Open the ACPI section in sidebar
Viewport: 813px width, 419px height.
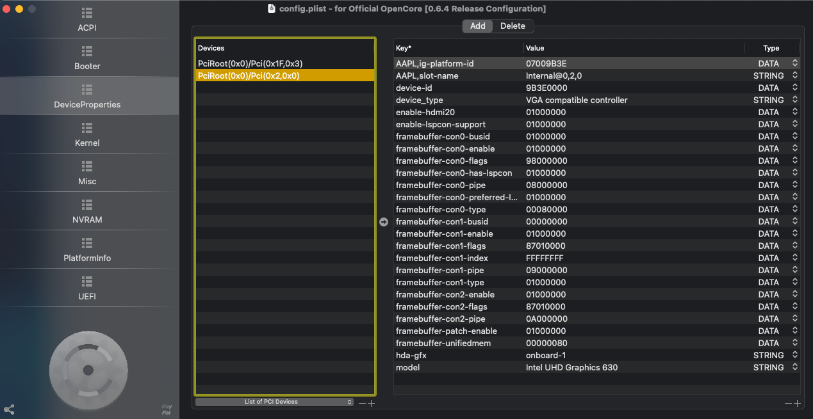[87, 20]
